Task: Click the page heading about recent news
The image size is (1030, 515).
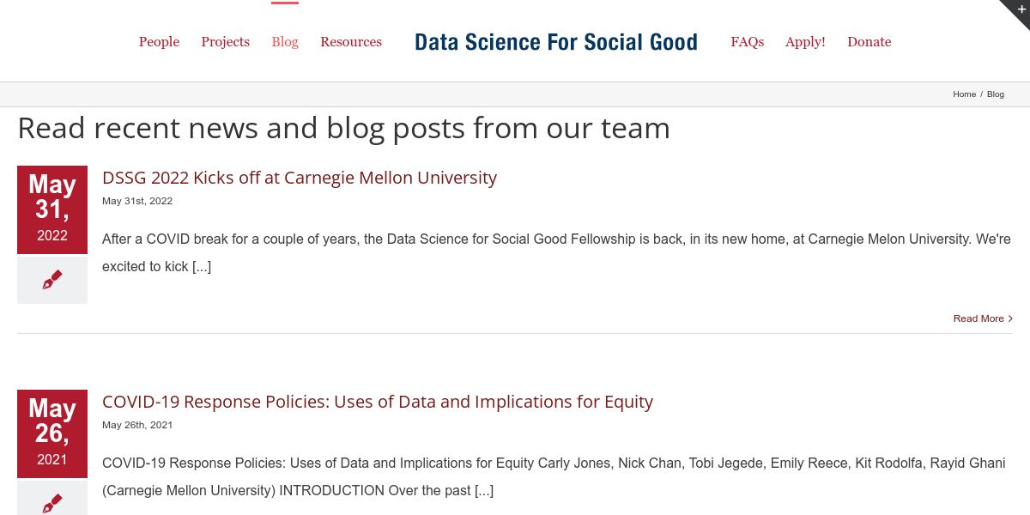Action: (x=343, y=129)
